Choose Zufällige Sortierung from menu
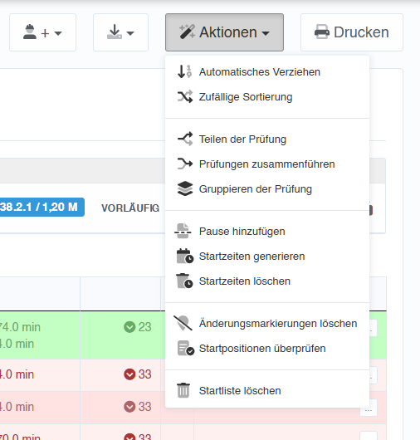The width and height of the screenshot is (420, 440). coord(267,97)
